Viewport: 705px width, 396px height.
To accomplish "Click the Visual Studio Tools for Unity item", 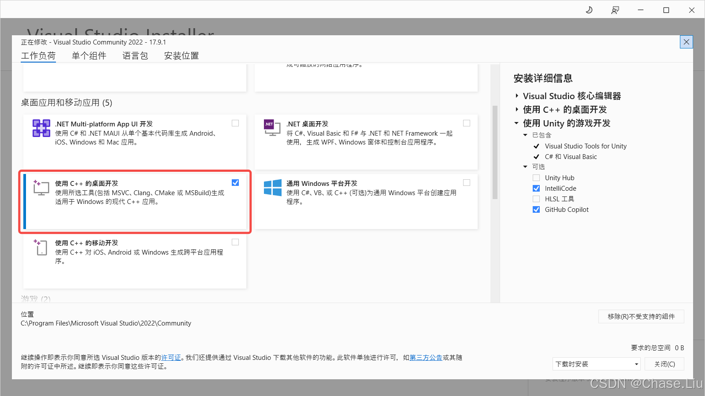I will coord(586,146).
